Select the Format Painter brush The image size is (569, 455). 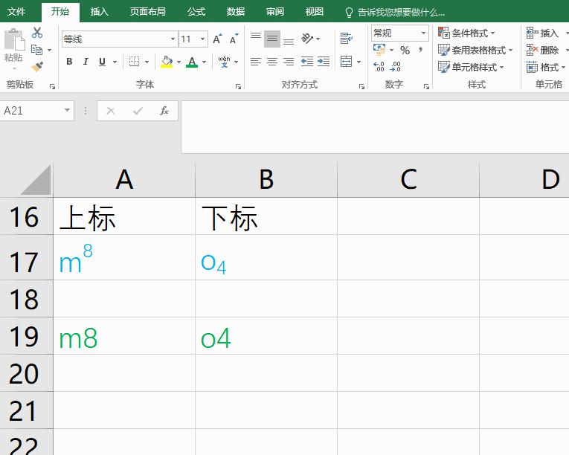tap(37, 67)
